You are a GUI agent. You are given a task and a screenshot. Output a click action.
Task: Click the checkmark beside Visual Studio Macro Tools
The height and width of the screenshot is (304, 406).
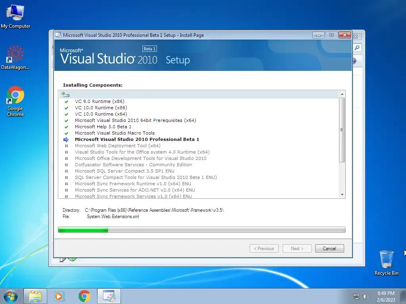66,133
